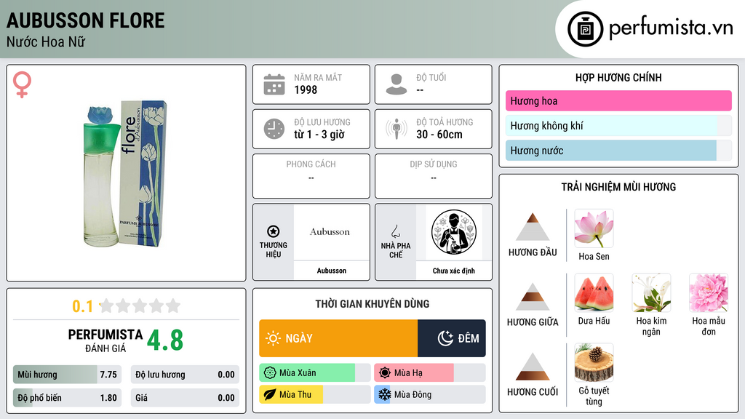Click the Trải nghiệm mùi hương heading
Viewport: 745px width, 419px height.
click(x=618, y=187)
